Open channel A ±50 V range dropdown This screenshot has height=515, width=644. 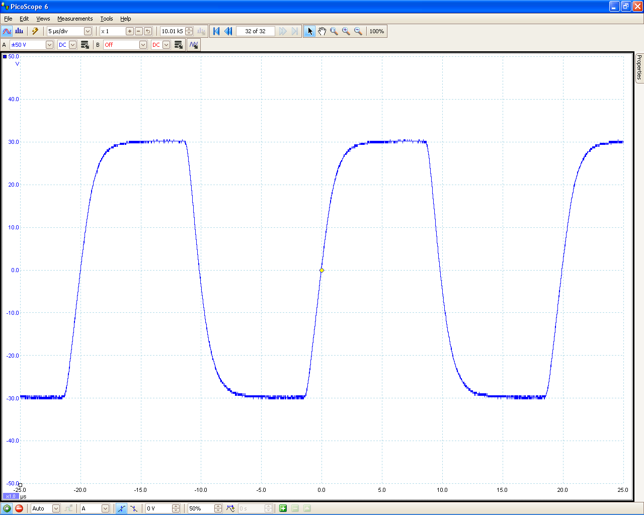tap(49, 45)
